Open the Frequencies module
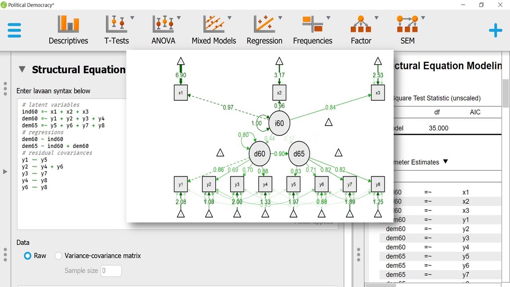Screen dimensions: 510x287 pyautogui.click(x=312, y=30)
